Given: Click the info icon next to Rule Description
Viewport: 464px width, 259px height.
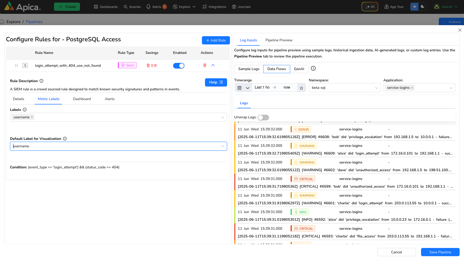Looking at the screenshot, I should tap(41, 81).
